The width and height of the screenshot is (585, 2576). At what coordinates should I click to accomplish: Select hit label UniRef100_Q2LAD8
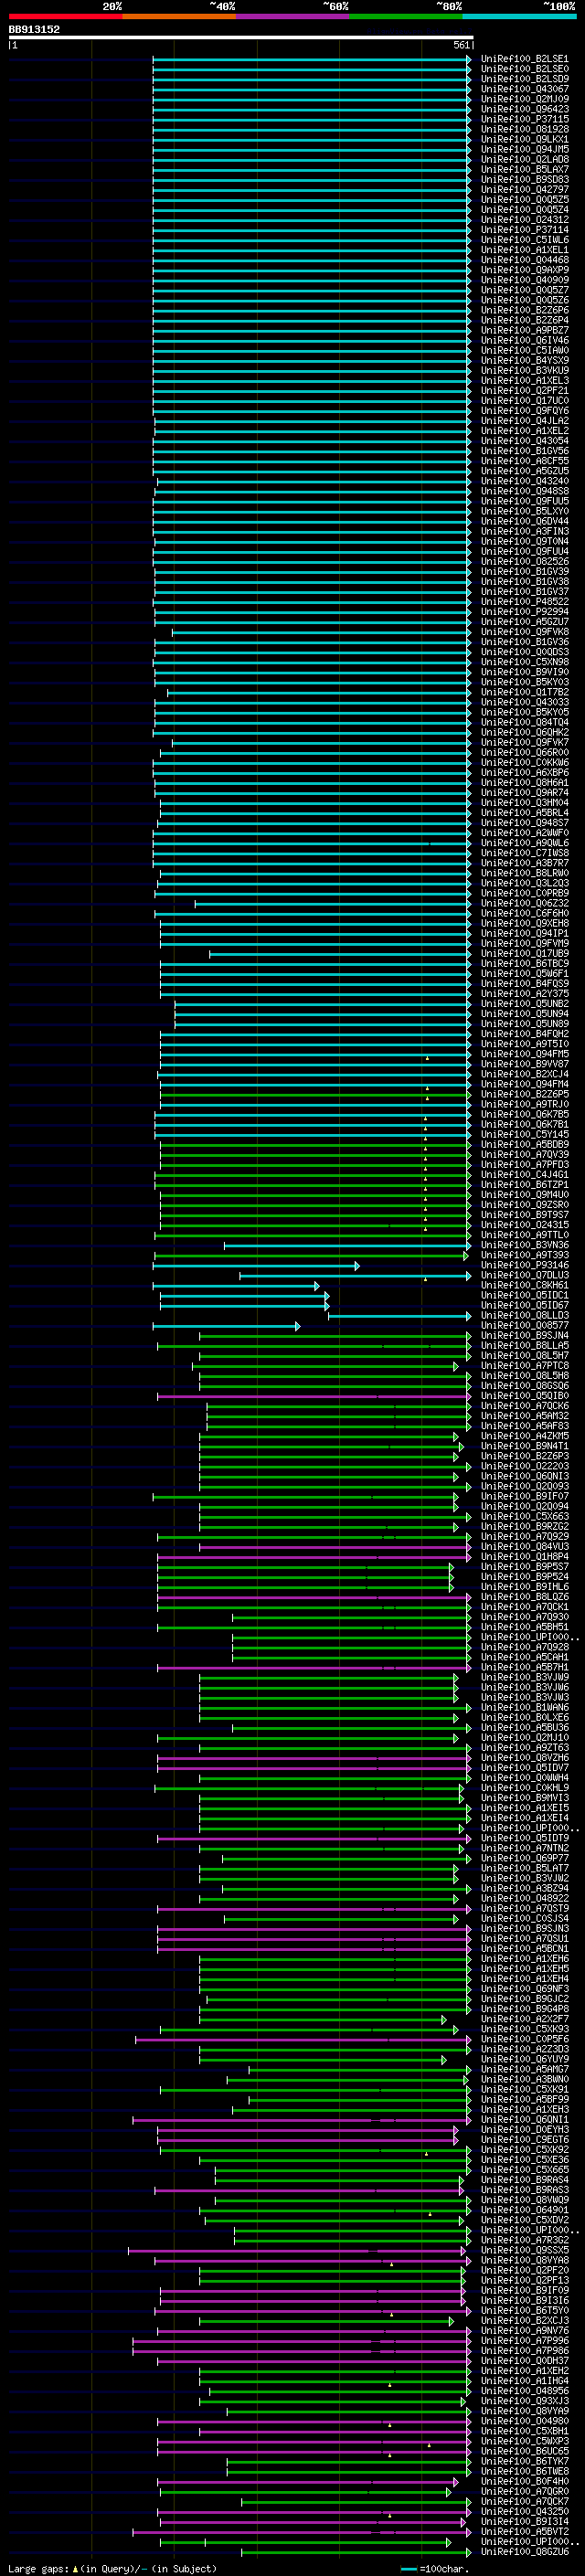click(525, 159)
